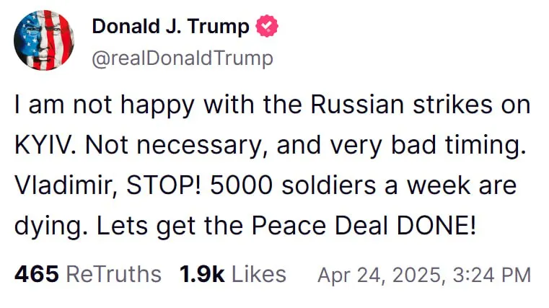Image resolution: width=549 pixels, height=308 pixels.
Task: Click the red verified badge icon
Action: [x=268, y=27]
